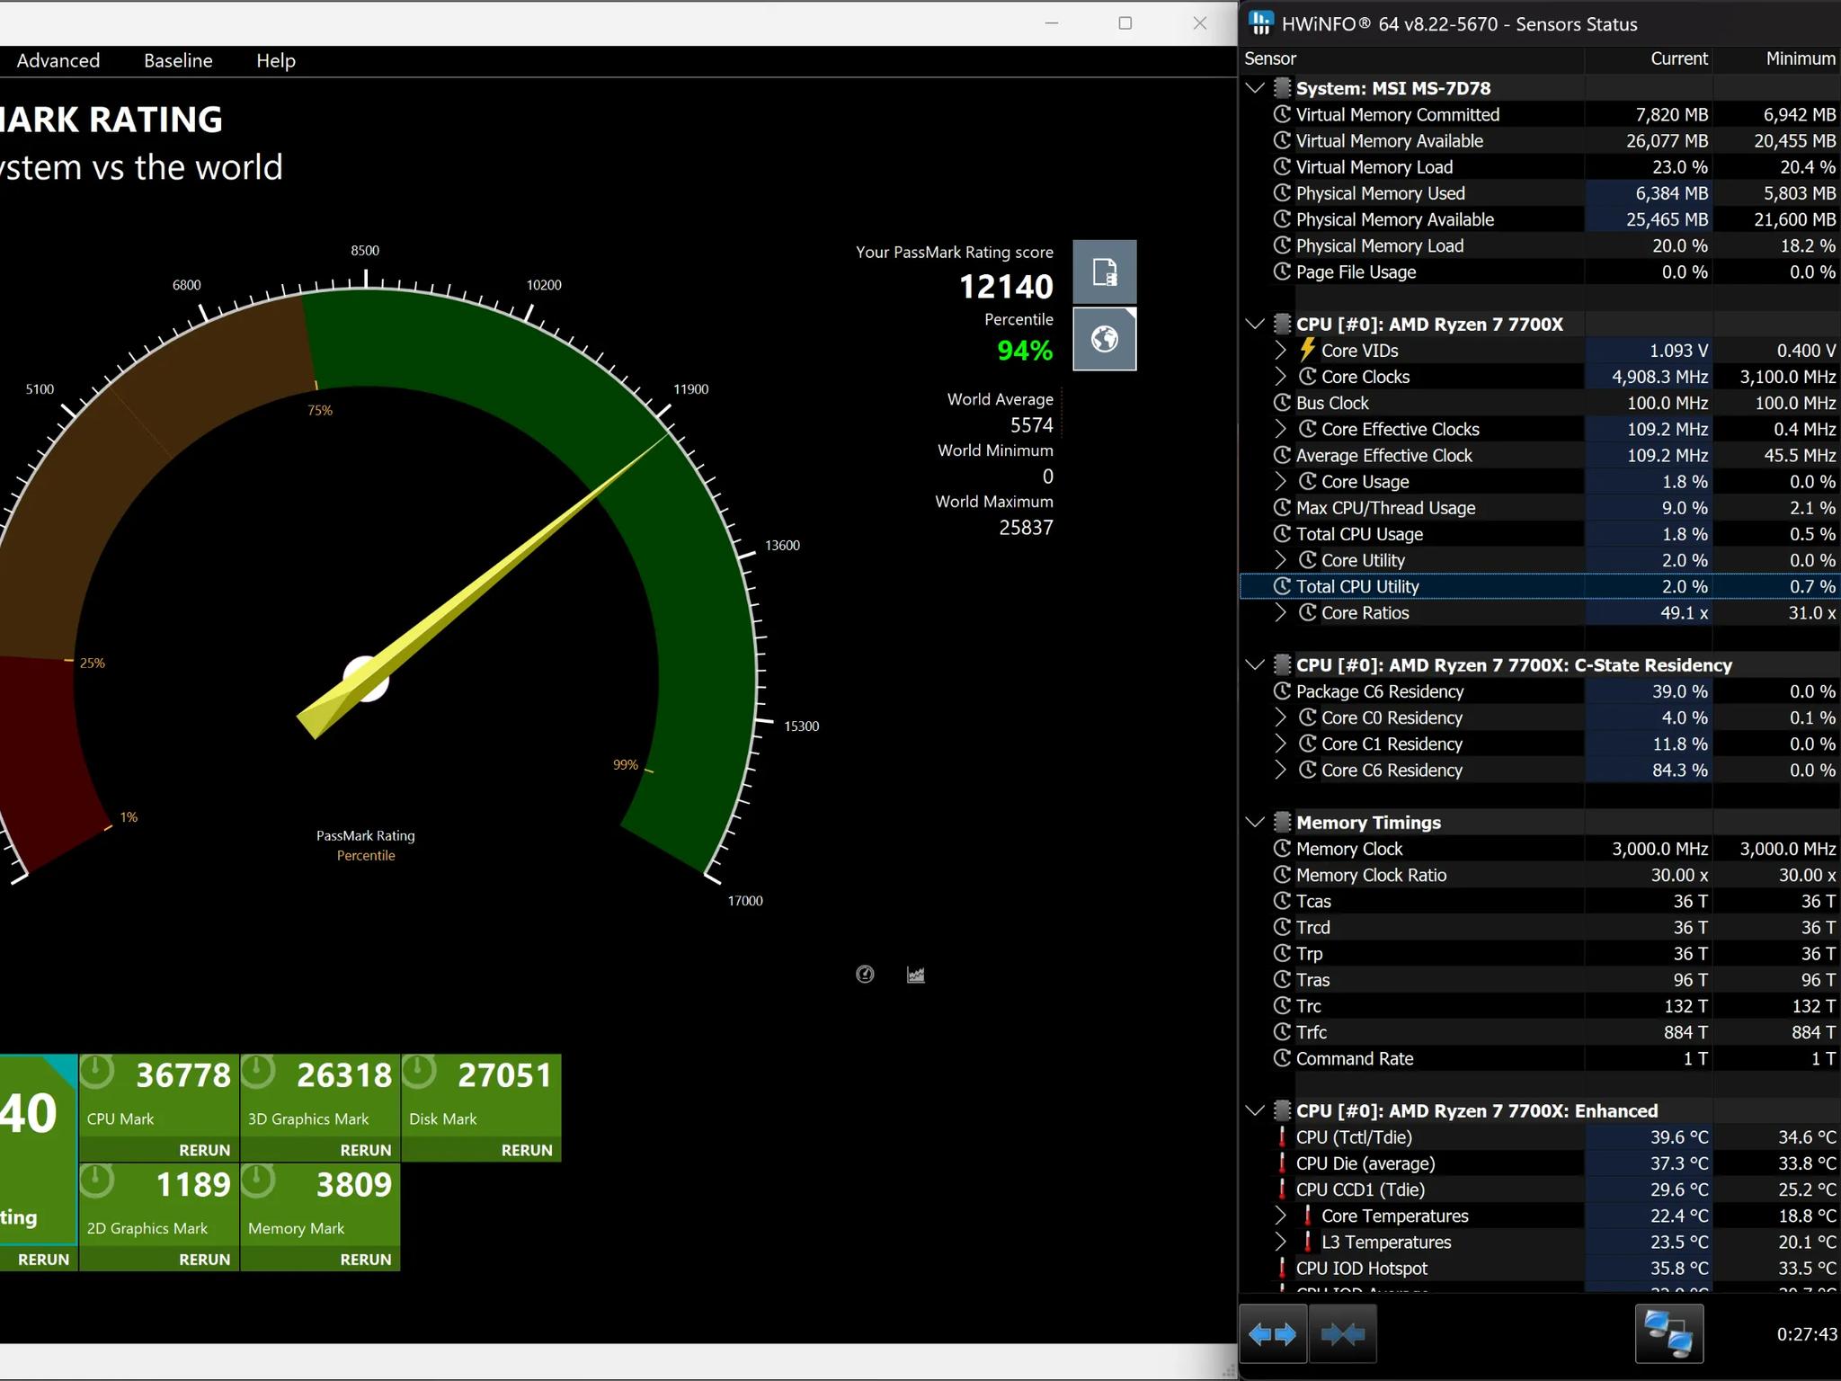Open the Advanced menu in PassMark
The width and height of the screenshot is (1841, 1381).
(58, 60)
